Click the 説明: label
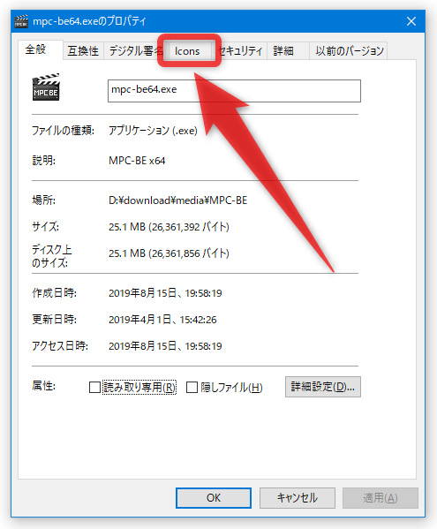 pos(44,161)
